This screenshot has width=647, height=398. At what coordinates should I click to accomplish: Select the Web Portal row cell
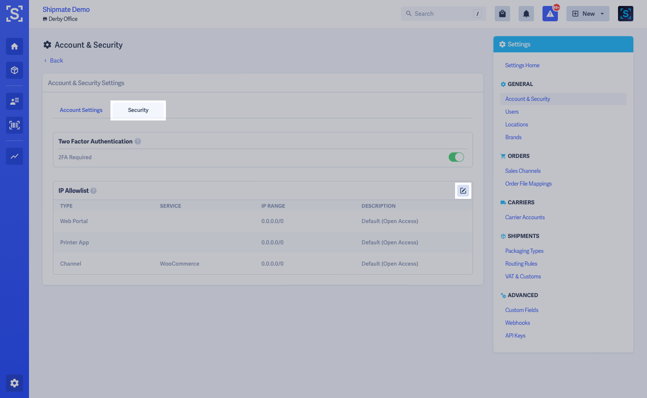(x=74, y=221)
